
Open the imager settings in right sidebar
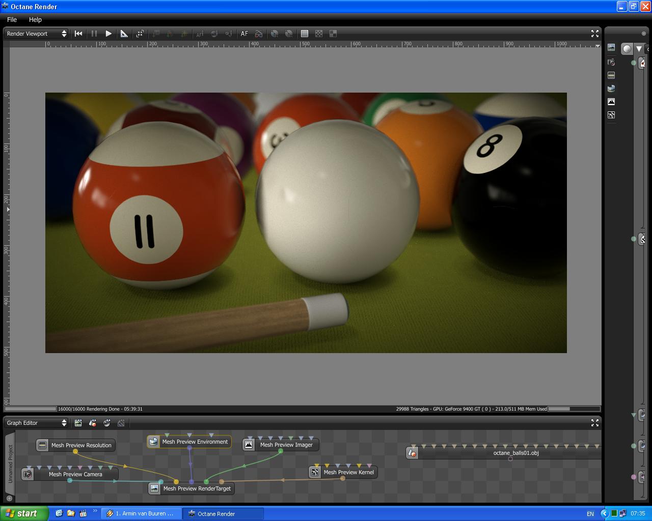coord(611,102)
